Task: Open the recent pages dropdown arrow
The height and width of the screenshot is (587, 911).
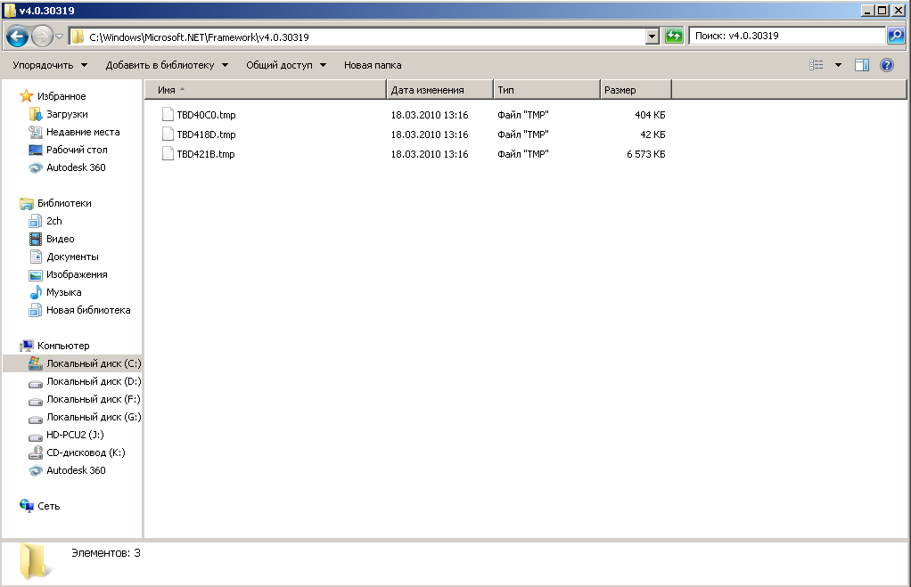Action: pyautogui.click(x=59, y=37)
